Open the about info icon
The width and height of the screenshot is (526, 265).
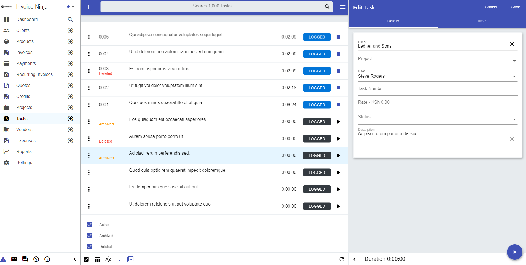47,259
